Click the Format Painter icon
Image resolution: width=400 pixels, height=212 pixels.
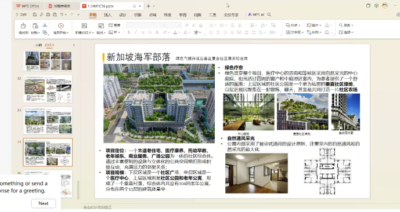tap(23, 26)
